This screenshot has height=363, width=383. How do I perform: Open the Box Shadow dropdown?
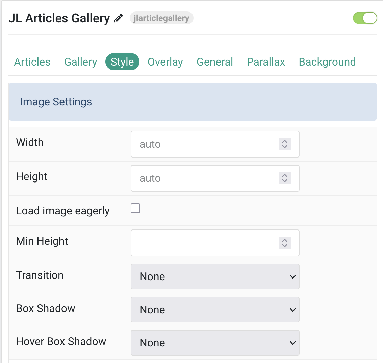(x=215, y=310)
